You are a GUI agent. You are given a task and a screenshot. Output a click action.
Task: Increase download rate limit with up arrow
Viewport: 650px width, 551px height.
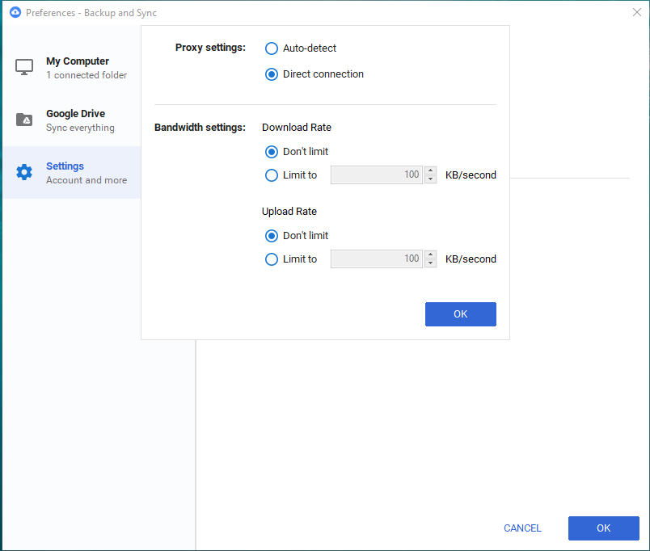(431, 171)
